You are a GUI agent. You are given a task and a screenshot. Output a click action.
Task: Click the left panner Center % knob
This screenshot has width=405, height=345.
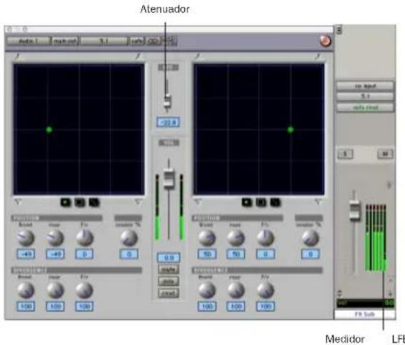pyautogui.click(x=129, y=238)
